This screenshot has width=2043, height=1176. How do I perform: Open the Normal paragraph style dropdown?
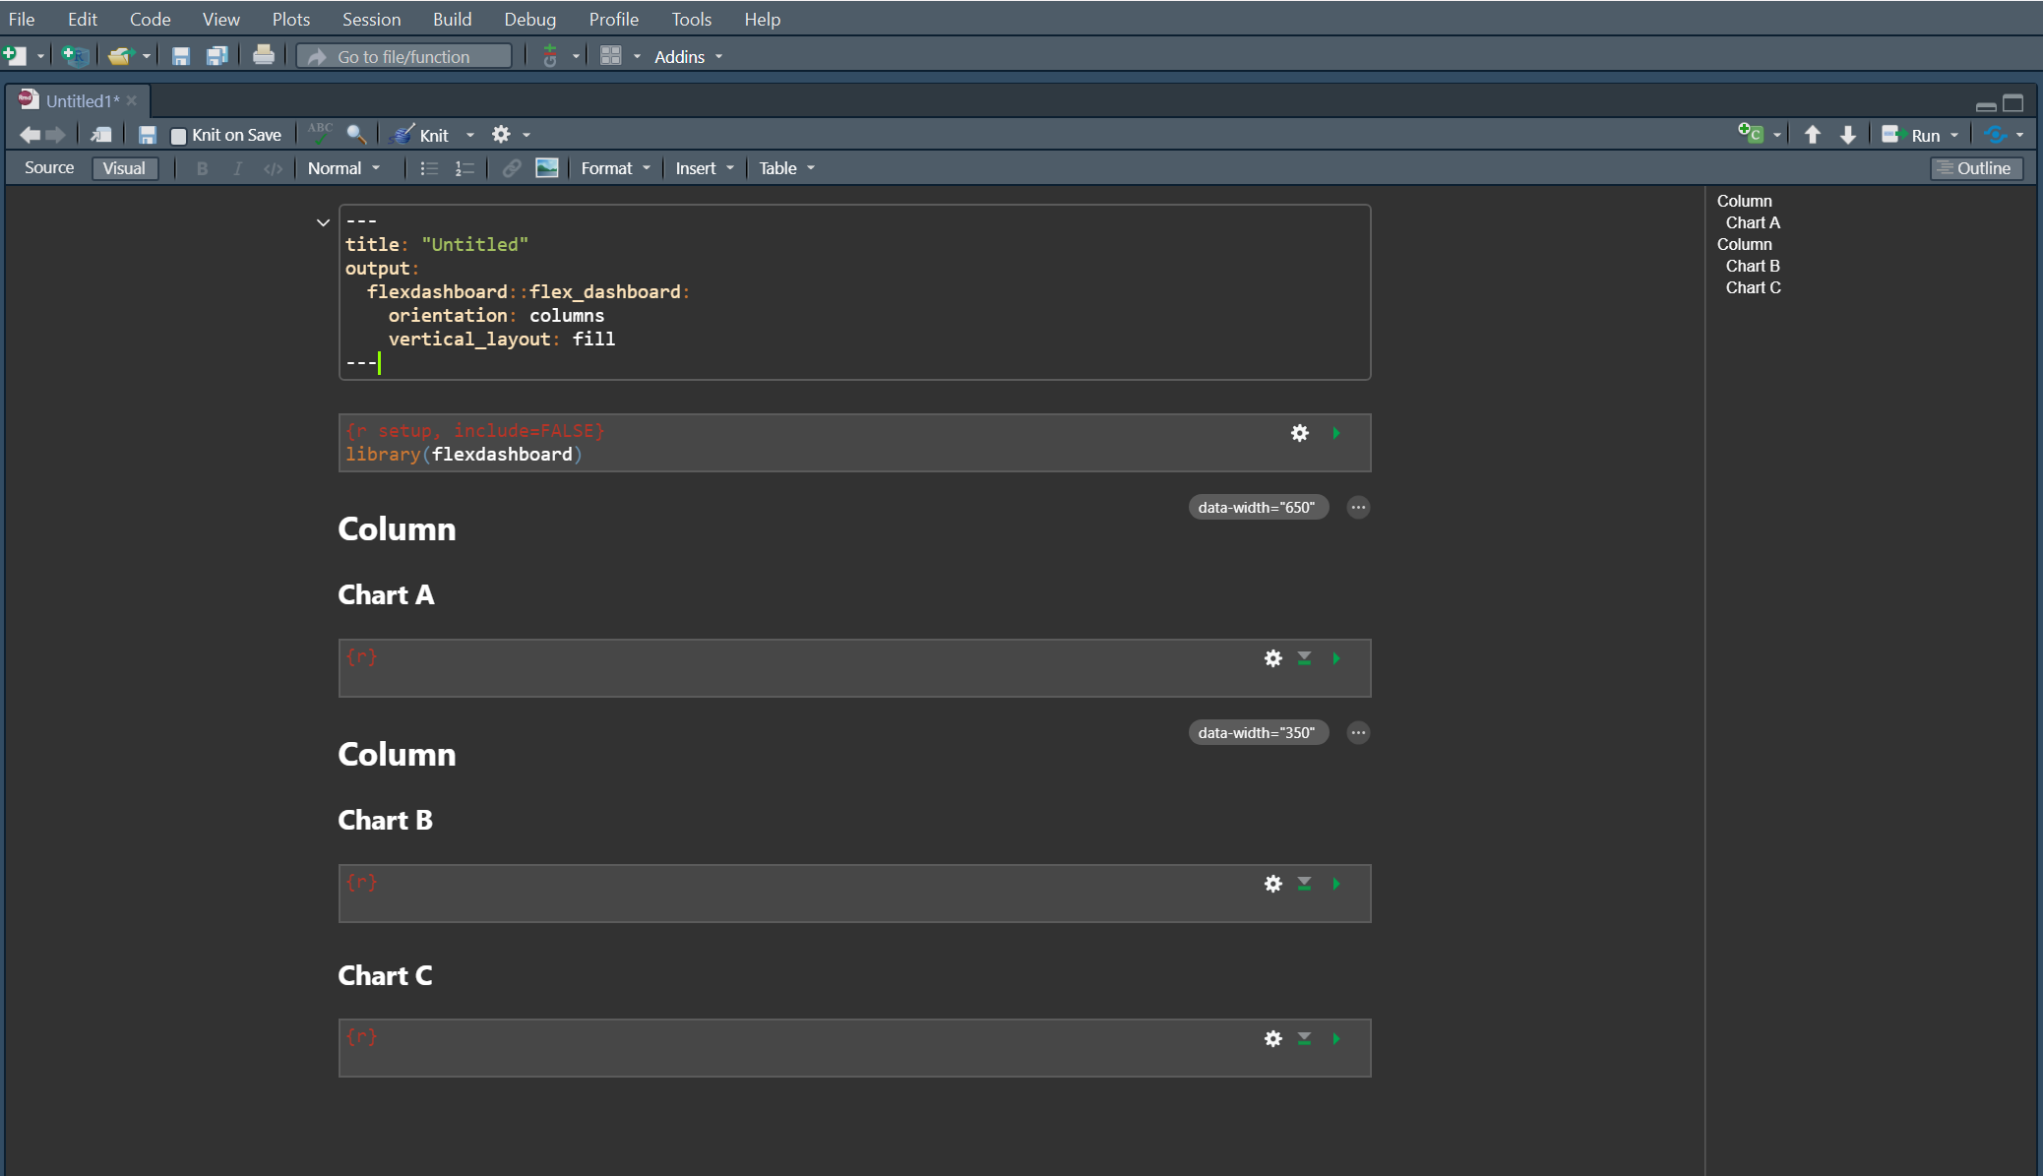[x=342, y=167]
